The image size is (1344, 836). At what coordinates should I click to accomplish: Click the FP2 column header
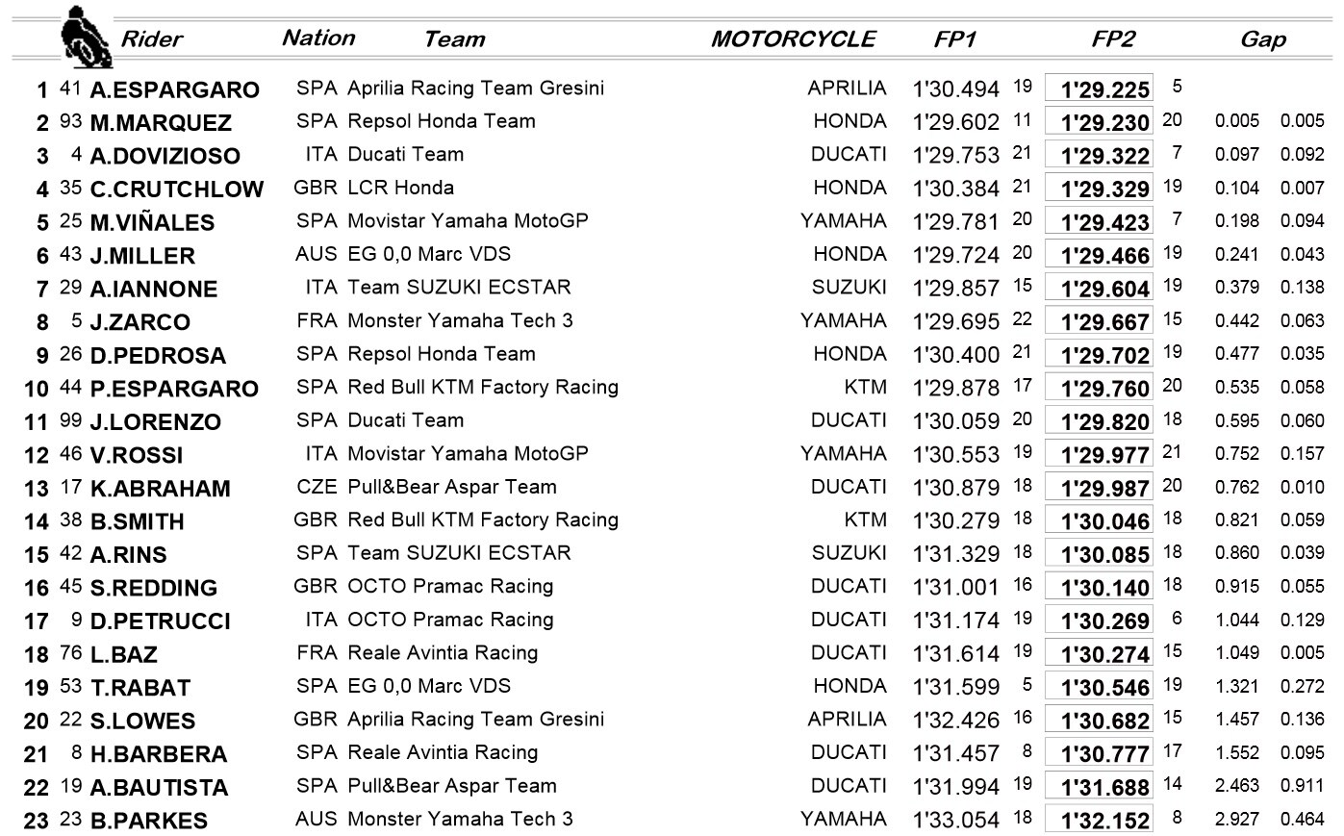click(x=1113, y=39)
